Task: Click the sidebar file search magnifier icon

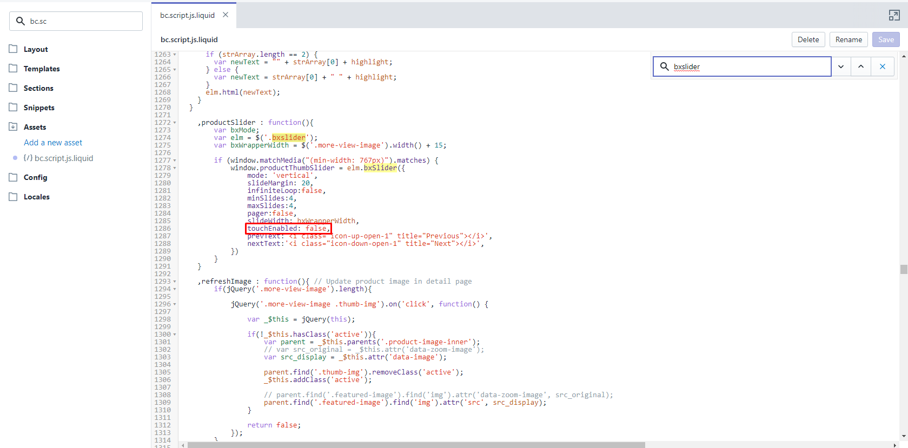Action: (21, 21)
